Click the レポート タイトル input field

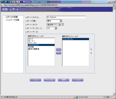[x=66, y=17]
